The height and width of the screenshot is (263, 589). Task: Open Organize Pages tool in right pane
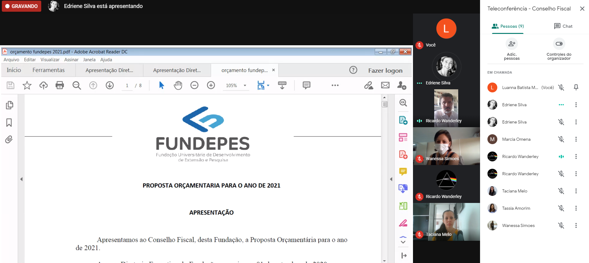point(403,137)
